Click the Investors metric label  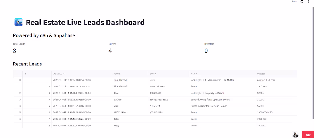point(209,44)
